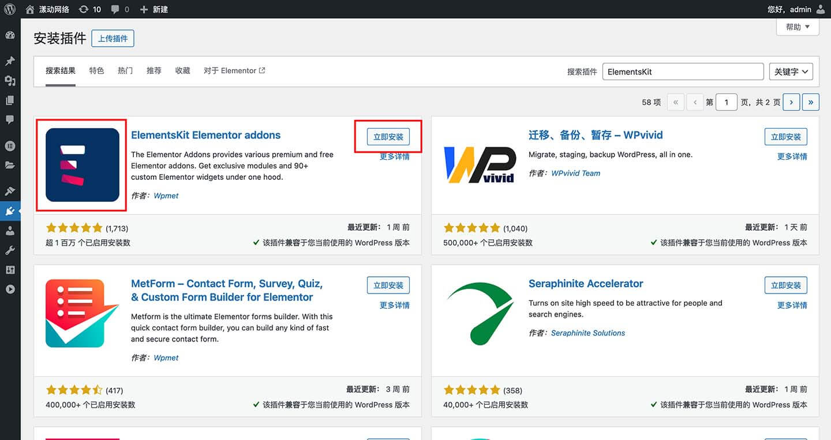Viewport: 831px width, 440px height.
Task: Open ElementsKit Elementor addons title link
Action: pyautogui.click(x=205, y=135)
